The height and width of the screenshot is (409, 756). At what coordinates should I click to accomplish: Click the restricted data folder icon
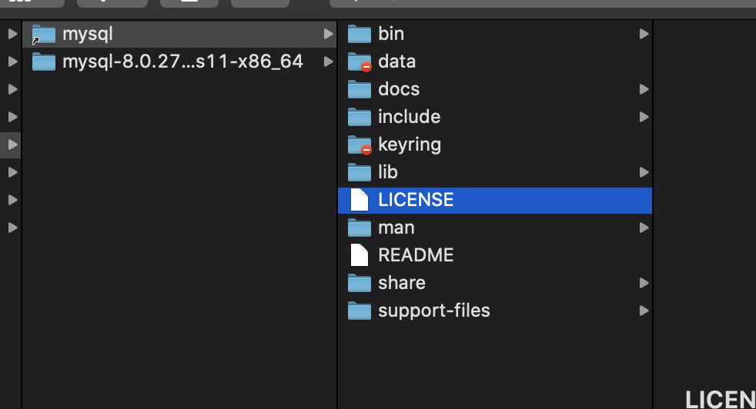360,62
